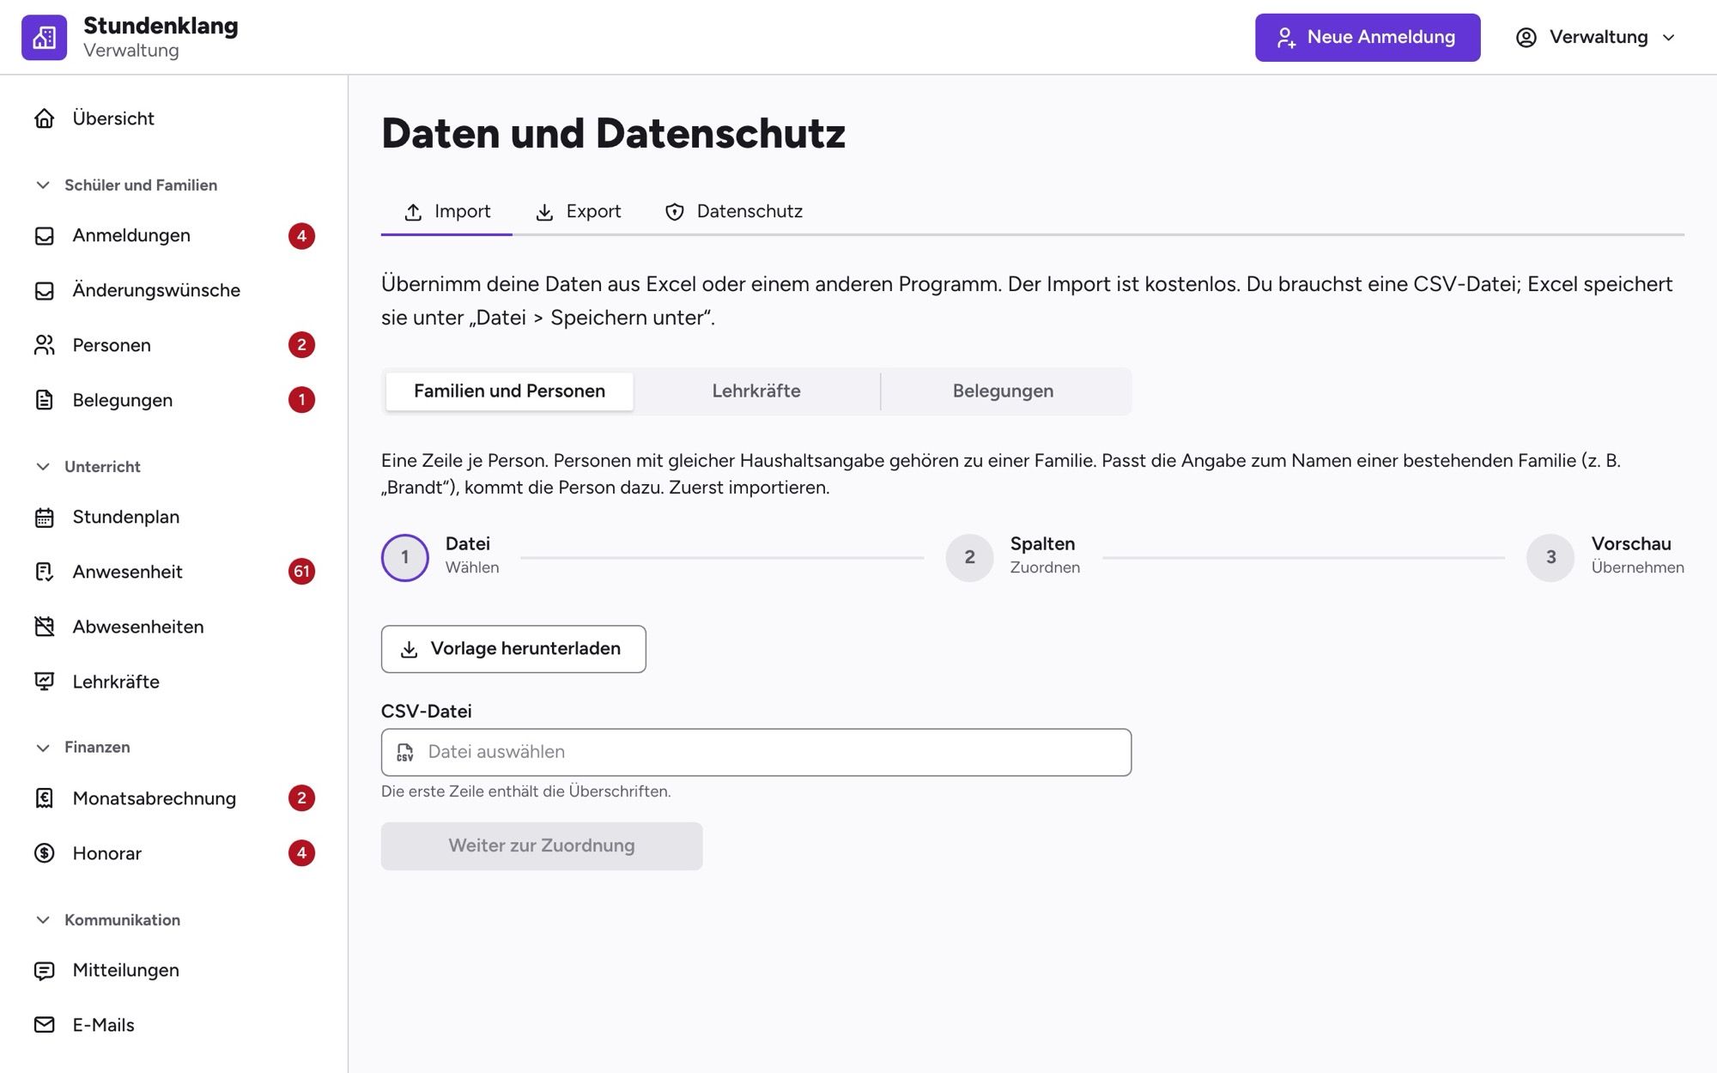Image resolution: width=1717 pixels, height=1073 pixels.
Task: Click the Mitteilungen chat bubble icon
Action: coord(44,970)
